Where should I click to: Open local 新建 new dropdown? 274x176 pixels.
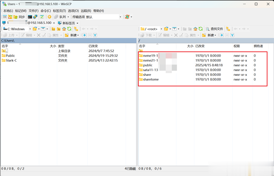pos(72,35)
